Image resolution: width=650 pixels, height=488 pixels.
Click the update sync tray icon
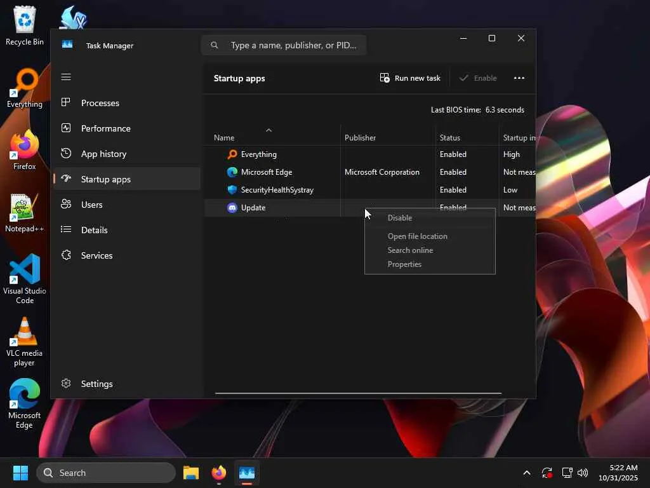547,473
